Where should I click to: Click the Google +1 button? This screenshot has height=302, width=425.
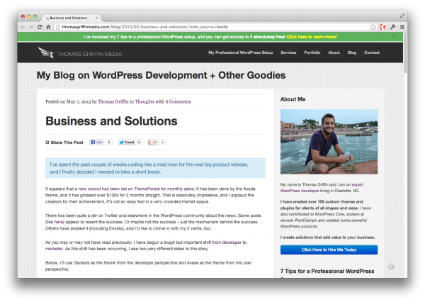(152, 142)
